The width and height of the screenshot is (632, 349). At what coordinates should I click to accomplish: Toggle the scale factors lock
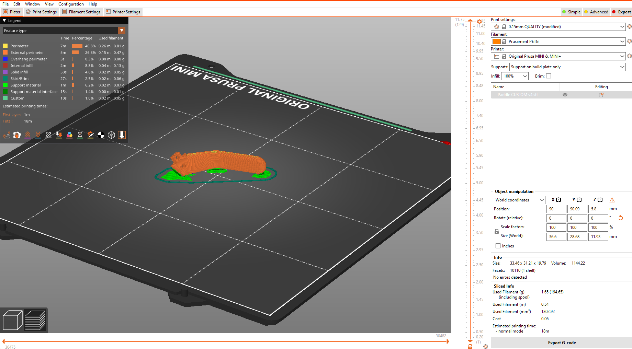click(x=497, y=232)
